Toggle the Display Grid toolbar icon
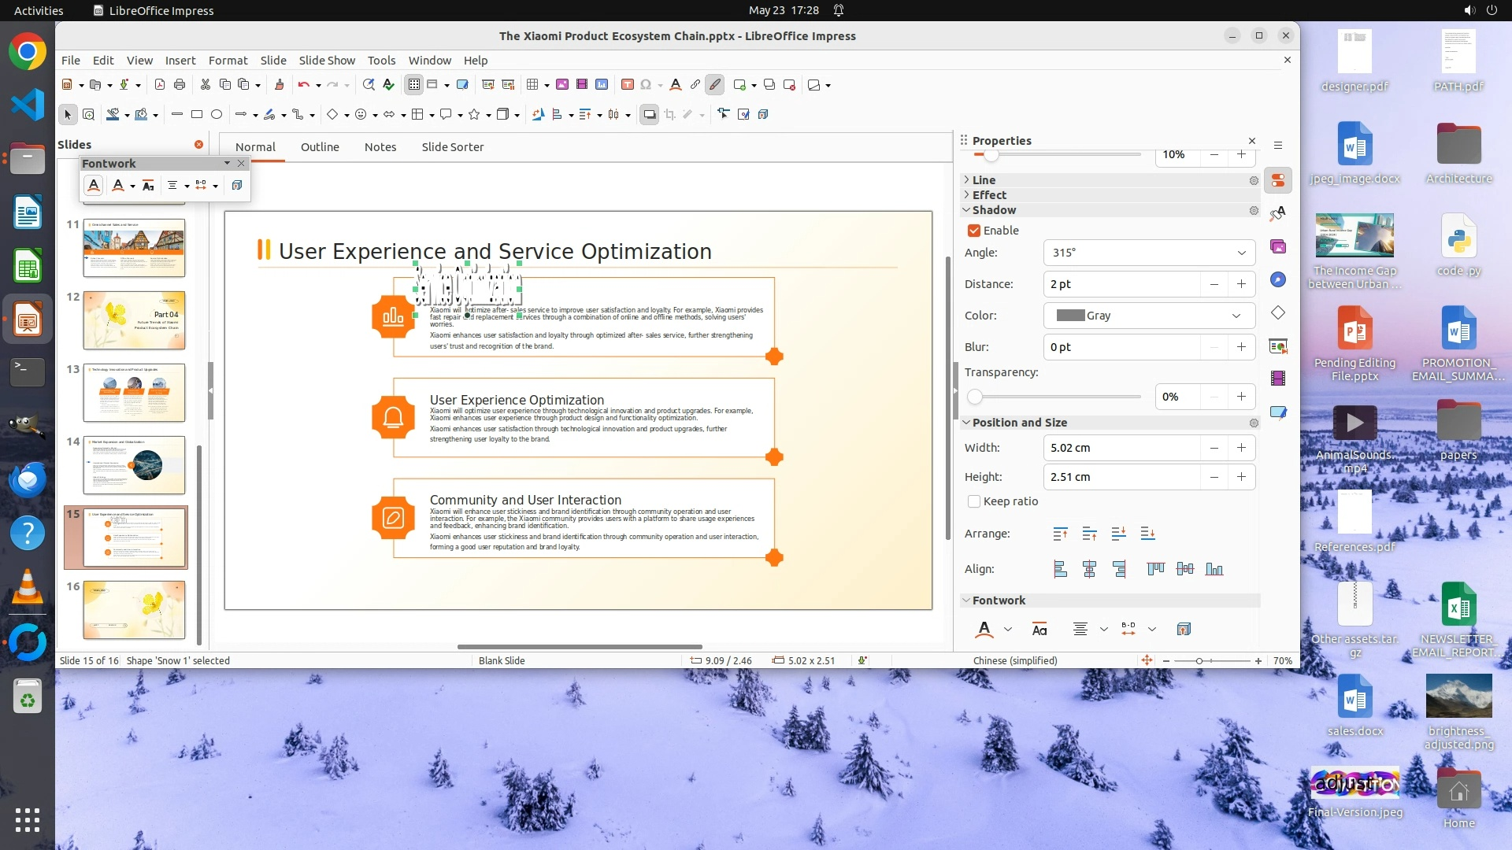The height and width of the screenshot is (850, 1512). tap(414, 85)
